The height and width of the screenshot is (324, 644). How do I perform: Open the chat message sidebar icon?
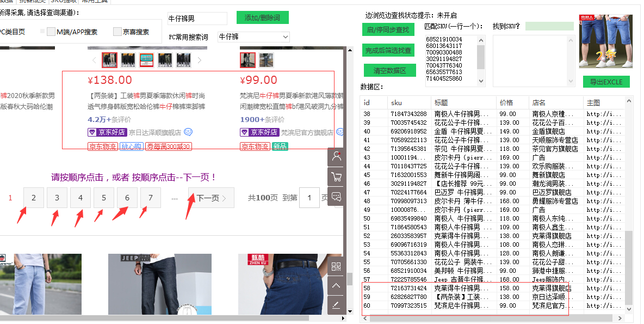336,197
